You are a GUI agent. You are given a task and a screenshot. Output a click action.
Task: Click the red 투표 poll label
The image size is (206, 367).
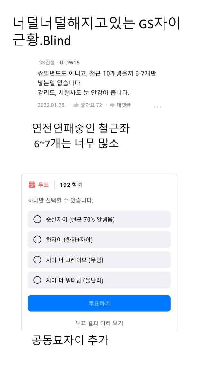(43, 185)
